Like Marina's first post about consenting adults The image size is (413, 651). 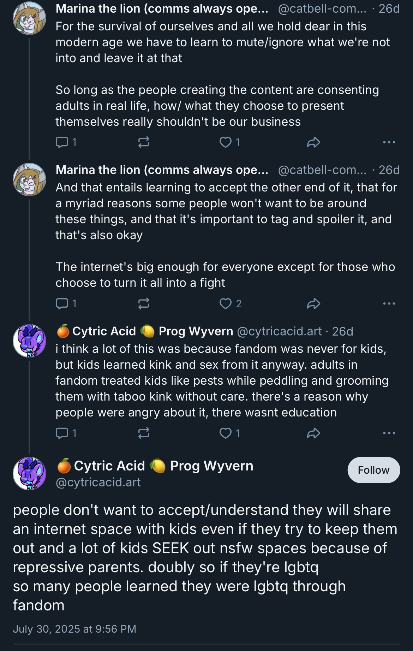[x=226, y=142]
